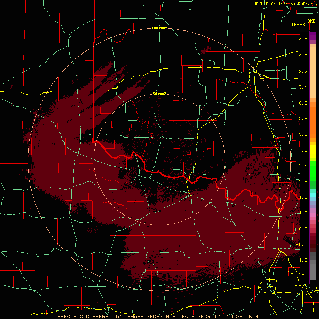Select the yellow band on the color bar
Image resolution: width=319 pixels, height=319 pixels.
tap(313, 152)
